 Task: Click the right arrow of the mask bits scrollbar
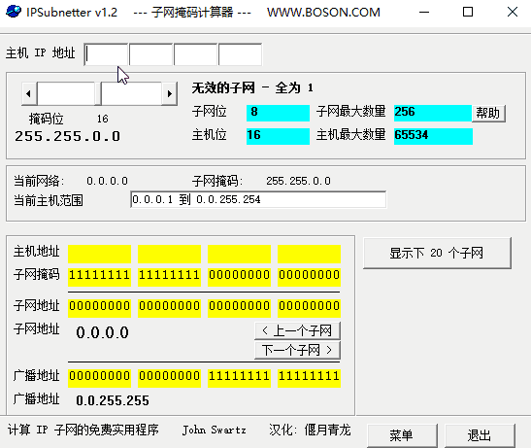click(x=169, y=93)
